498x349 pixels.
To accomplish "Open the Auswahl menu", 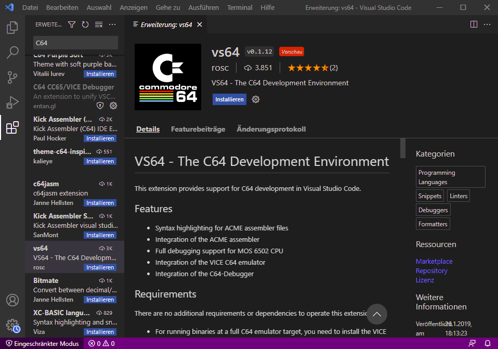I will (x=99, y=7).
